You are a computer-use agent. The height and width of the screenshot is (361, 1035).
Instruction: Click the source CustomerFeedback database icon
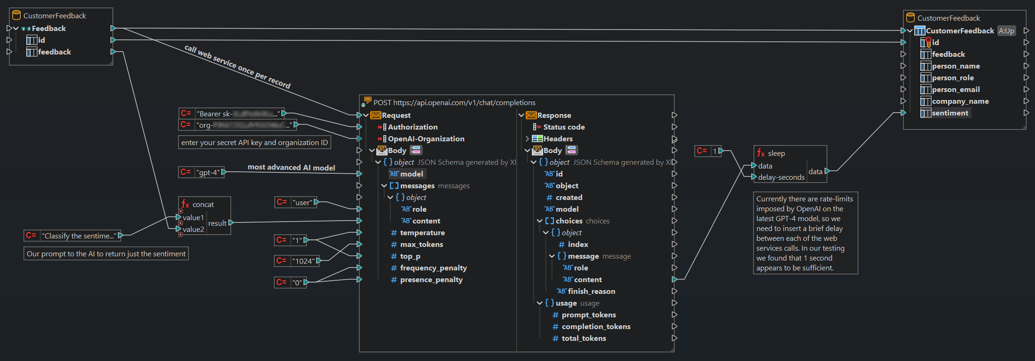coord(16,15)
